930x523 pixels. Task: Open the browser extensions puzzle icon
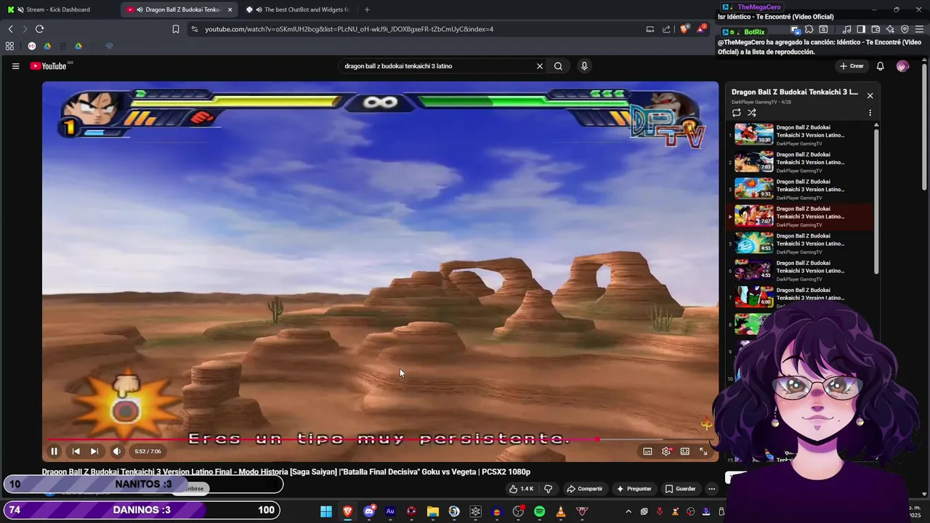coord(809,30)
